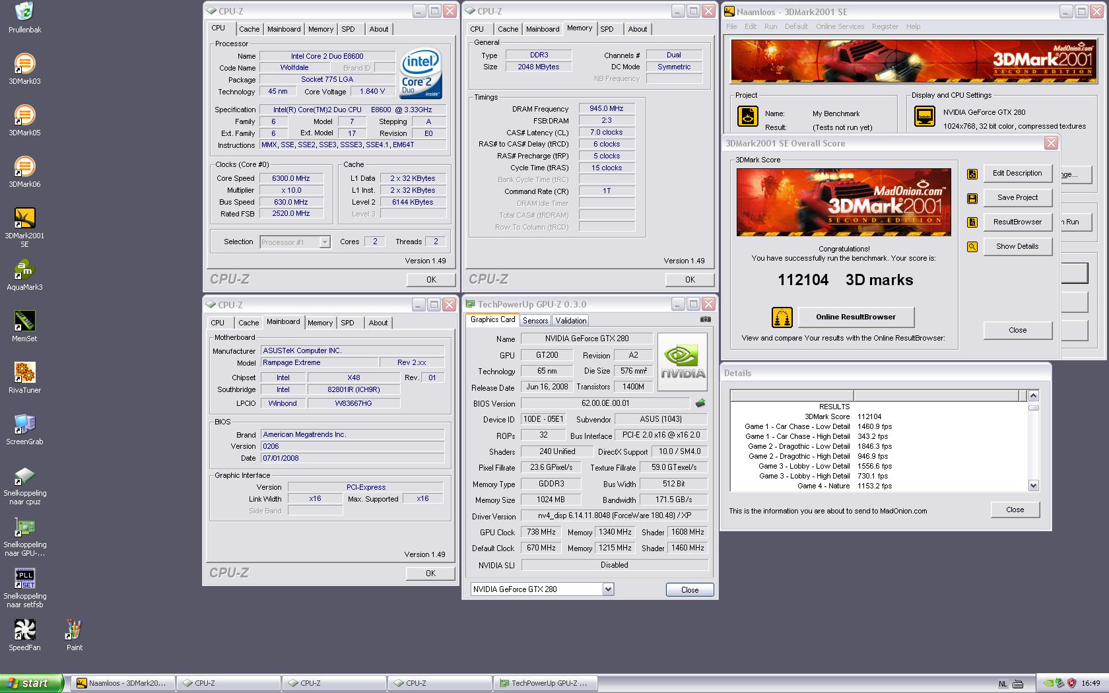Click the NL language indicator in the tray
The height and width of the screenshot is (693, 1109).
coord(1003,684)
